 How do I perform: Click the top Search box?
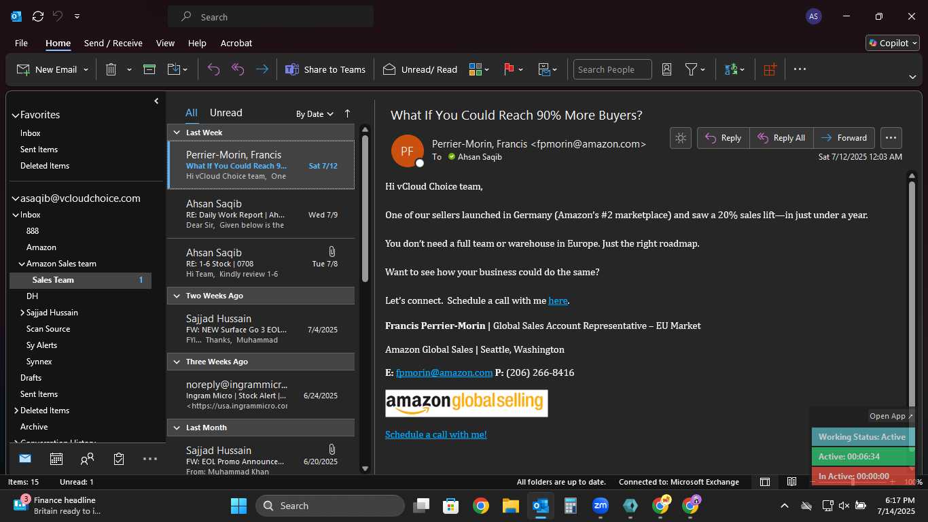[x=270, y=16]
